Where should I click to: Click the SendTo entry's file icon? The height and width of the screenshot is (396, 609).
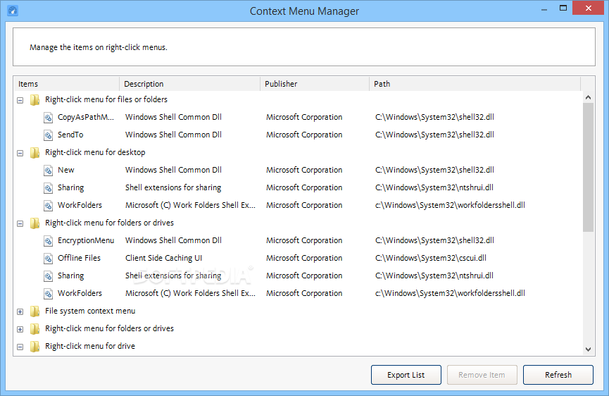pos(48,135)
